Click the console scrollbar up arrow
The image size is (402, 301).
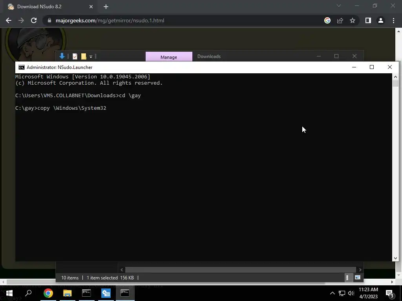point(395,76)
